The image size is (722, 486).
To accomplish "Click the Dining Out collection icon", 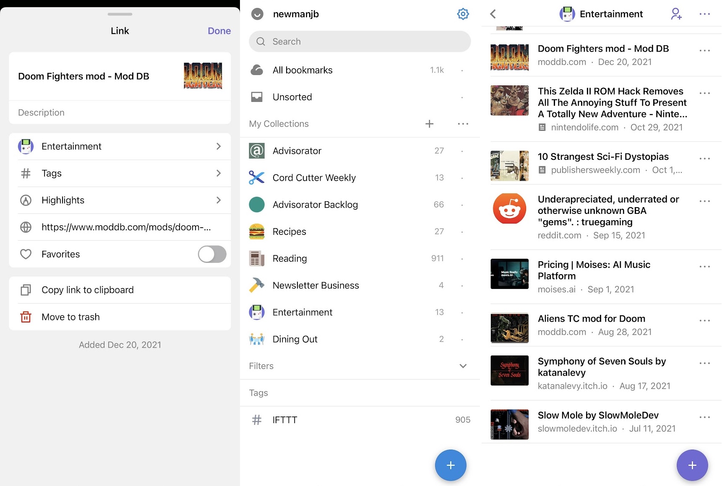I will [x=257, y=339].
